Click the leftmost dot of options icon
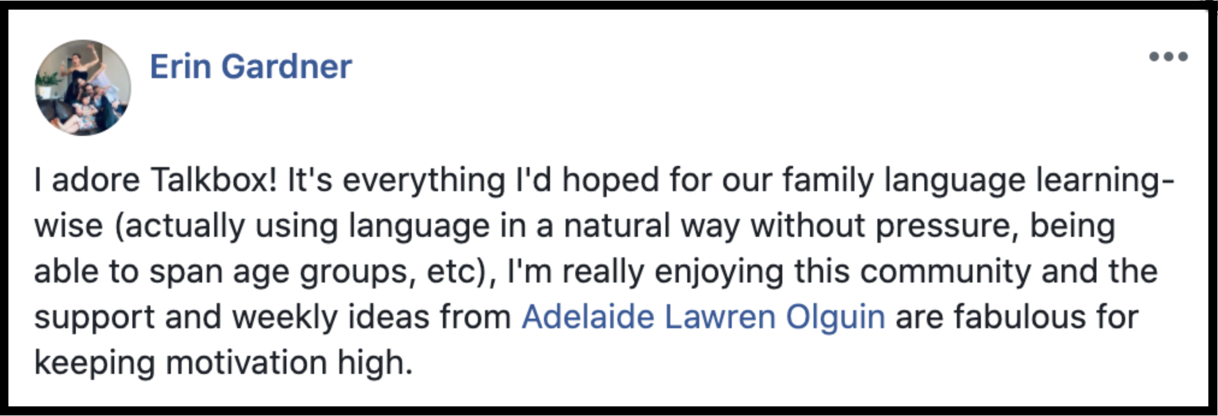 click(x=1154, y=57)
